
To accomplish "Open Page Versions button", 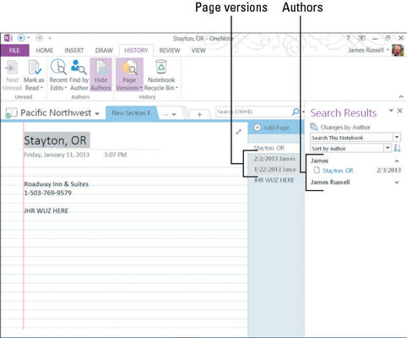I will 129,75.
